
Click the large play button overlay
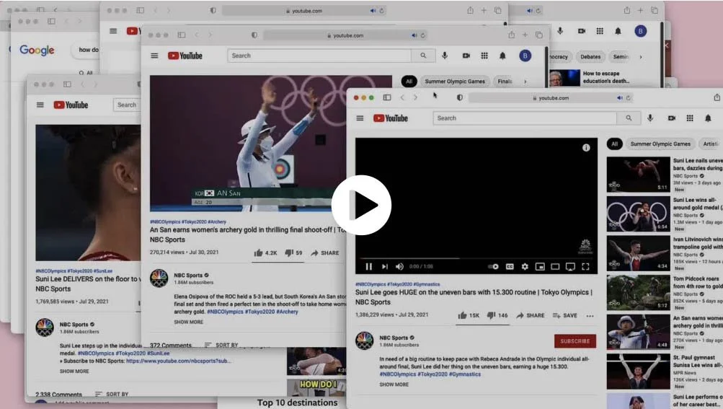361,205
